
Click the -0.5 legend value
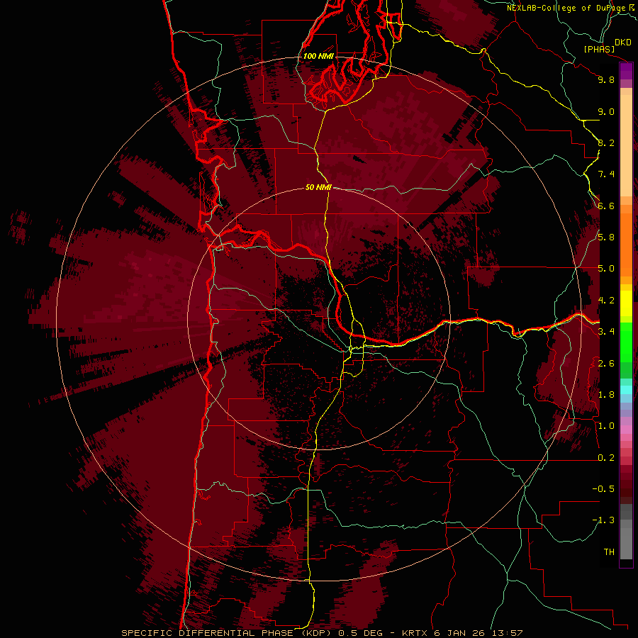pyautogui.click(x=603, y=489)
